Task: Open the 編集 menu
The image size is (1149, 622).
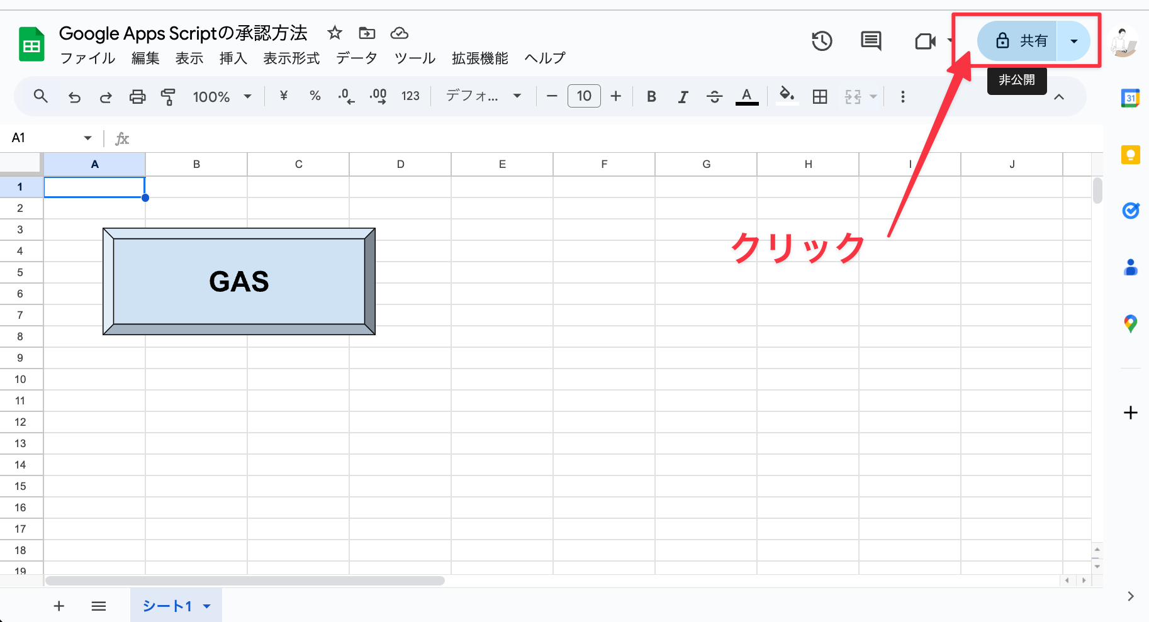Action: 145,58
